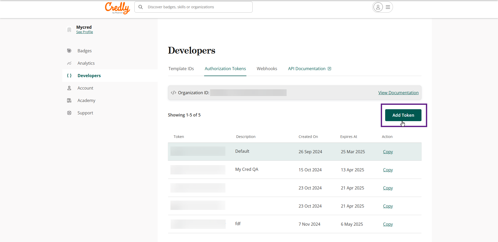Click the Academy books icon
Viewport: 498px width, 242px height.
coord(69,100)
